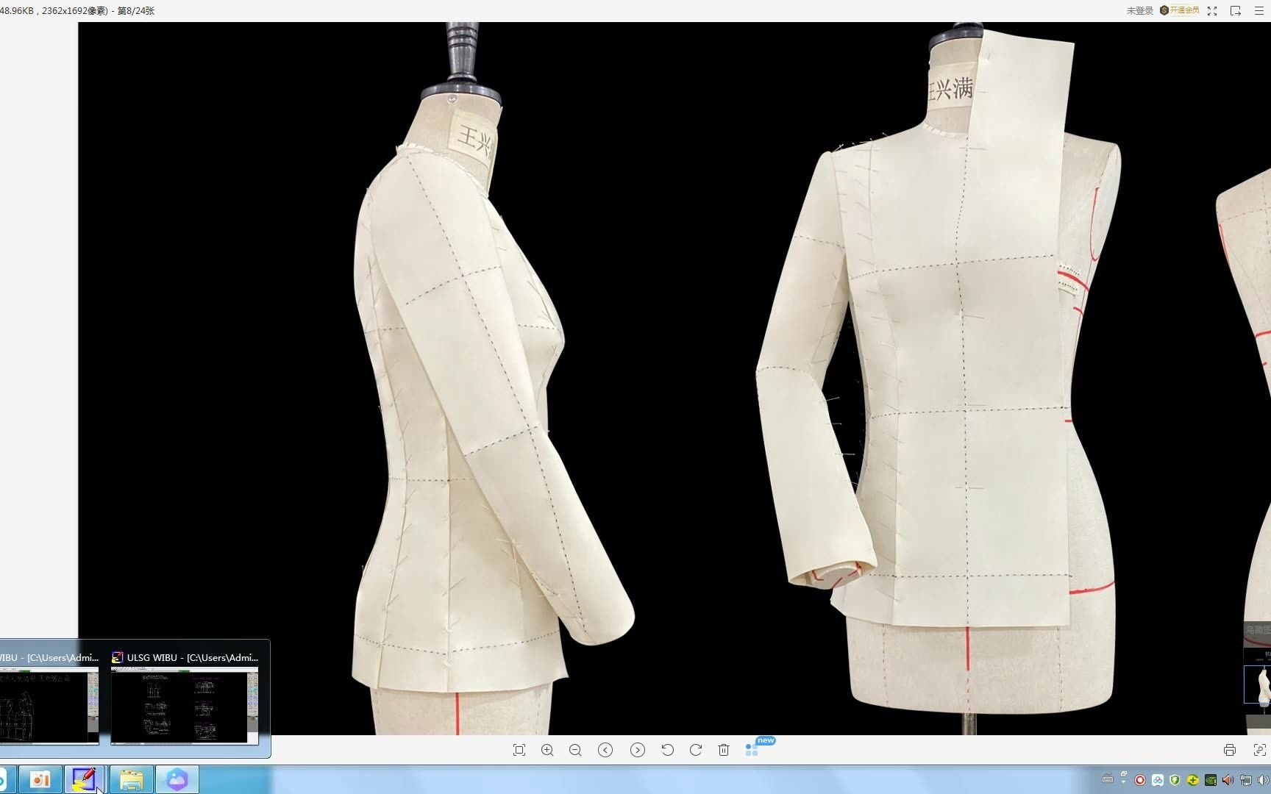This screenshot has height=794, width=1271.
Task: Go to the next image
Action: pyautogui.click(x=638, y=750)
